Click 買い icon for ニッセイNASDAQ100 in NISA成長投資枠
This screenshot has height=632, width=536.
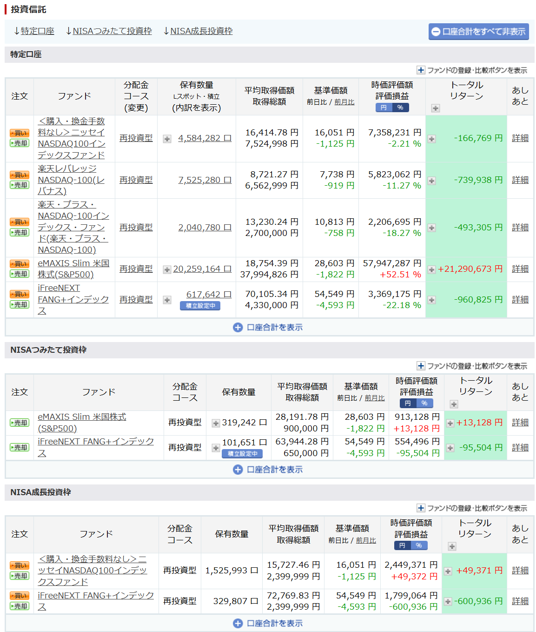coord(20,565)
